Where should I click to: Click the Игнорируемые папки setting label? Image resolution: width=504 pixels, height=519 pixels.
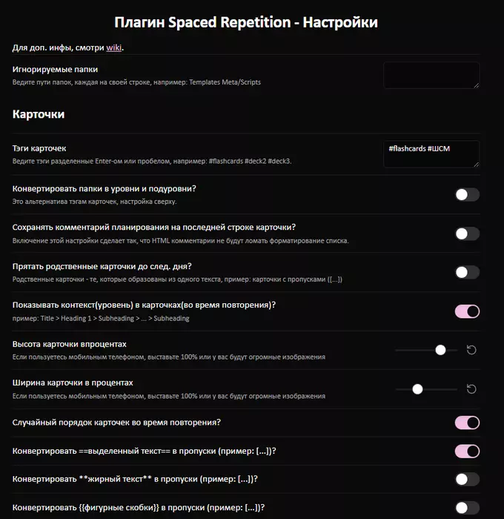click(x=53, y=69)
